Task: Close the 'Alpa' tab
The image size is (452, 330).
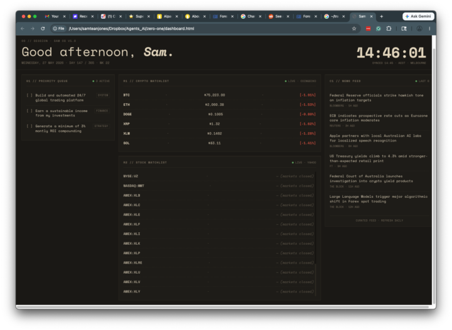Action: click(x=176, y=16)
